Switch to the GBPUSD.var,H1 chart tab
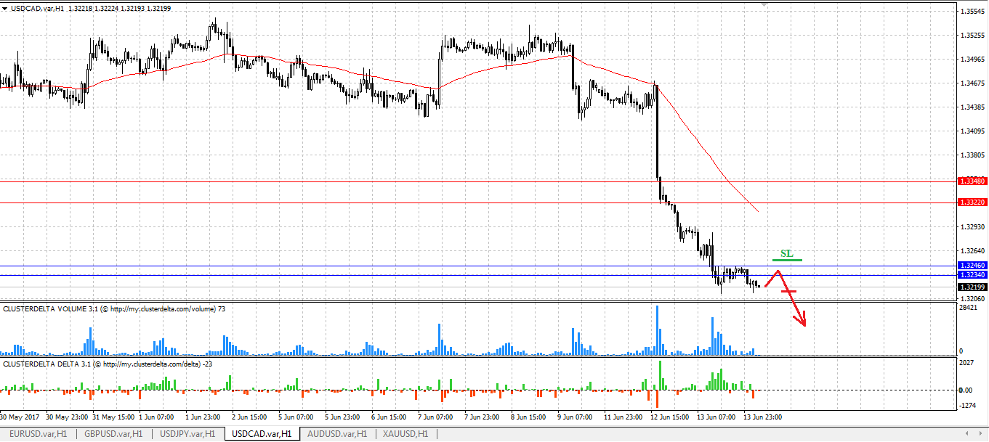The image size is (989, 442). pos(113,433)
